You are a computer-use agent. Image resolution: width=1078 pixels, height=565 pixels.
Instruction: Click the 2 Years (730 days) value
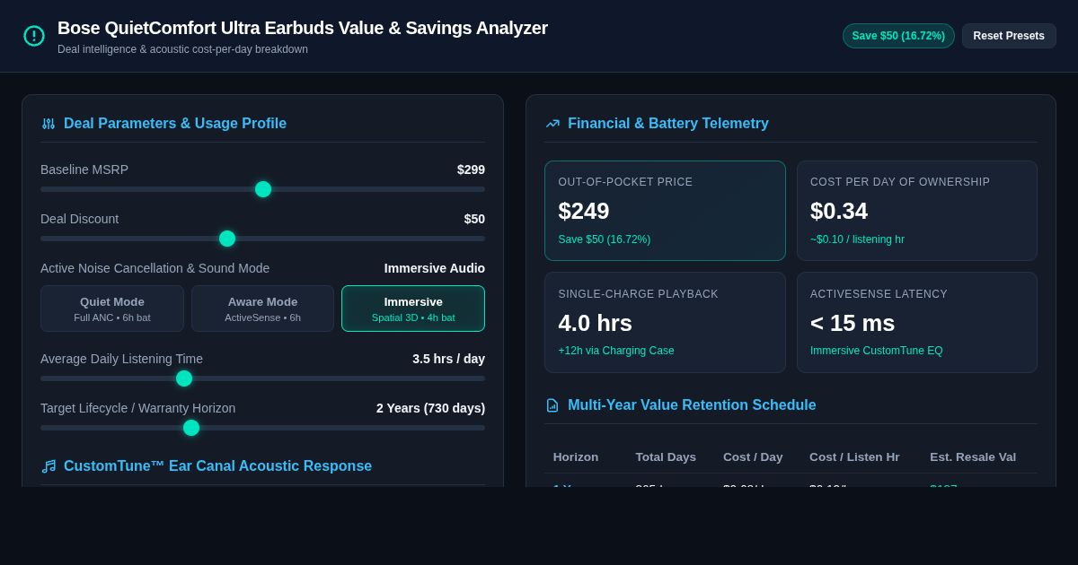coord(430,408)
